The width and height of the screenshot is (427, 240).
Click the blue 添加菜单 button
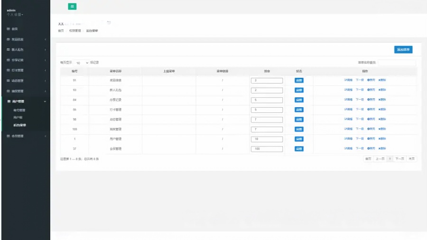click(x=403, y=49)
